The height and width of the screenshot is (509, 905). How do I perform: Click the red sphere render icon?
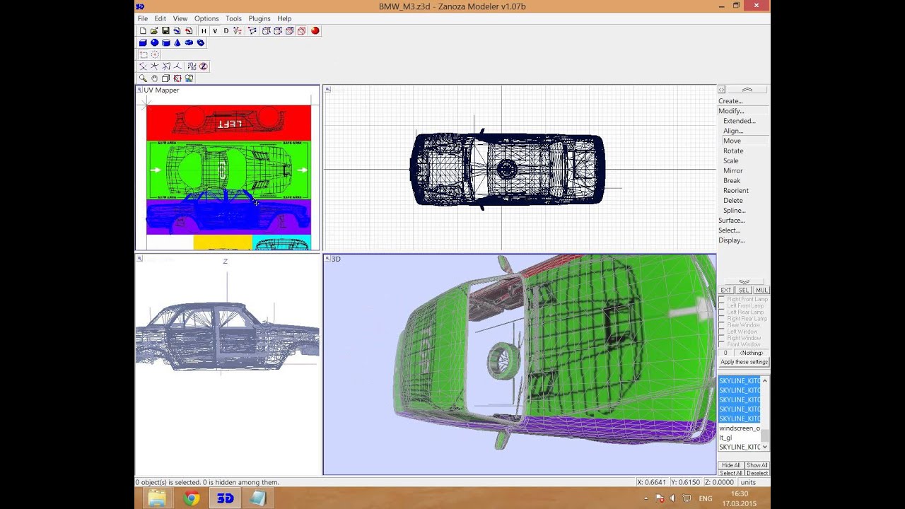315,31
